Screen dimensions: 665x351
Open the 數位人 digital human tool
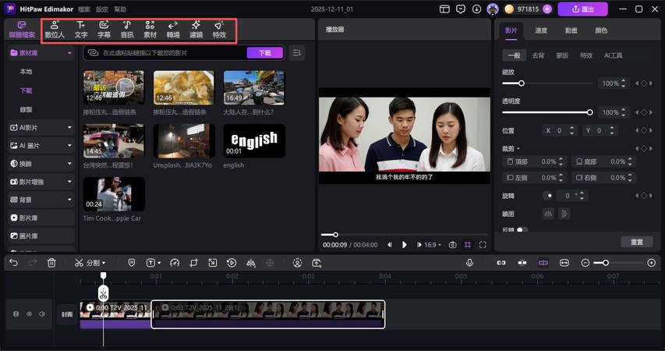tap(55, 30)
